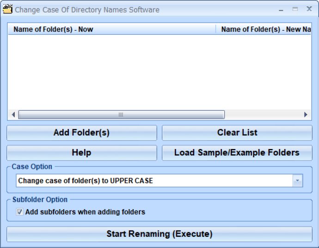Click the horizontal scrollbar thumb
The image size is (319, 248).
pyautogui.click(x=122, y=115)
